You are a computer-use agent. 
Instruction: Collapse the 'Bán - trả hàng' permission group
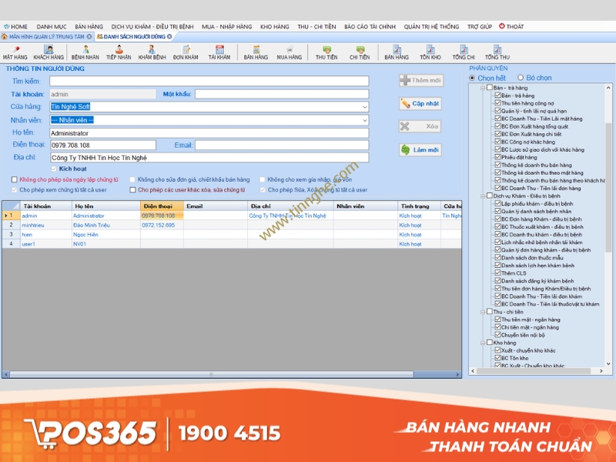(482, 89)
